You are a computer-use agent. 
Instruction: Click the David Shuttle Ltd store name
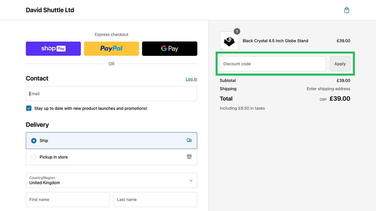click(x=50, y=10)
